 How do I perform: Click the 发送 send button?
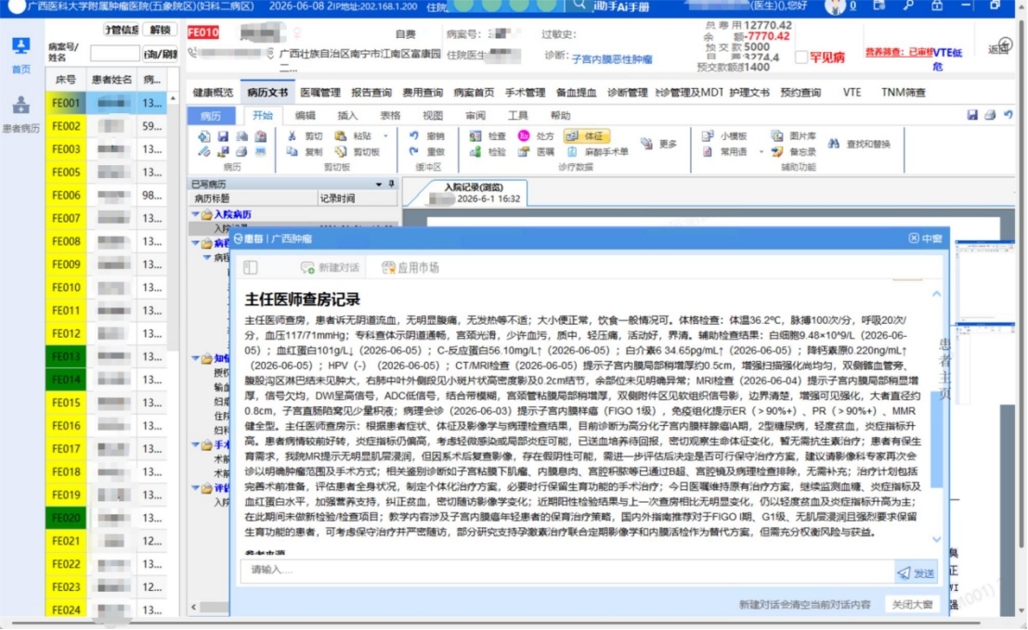(x=916, y=572)
